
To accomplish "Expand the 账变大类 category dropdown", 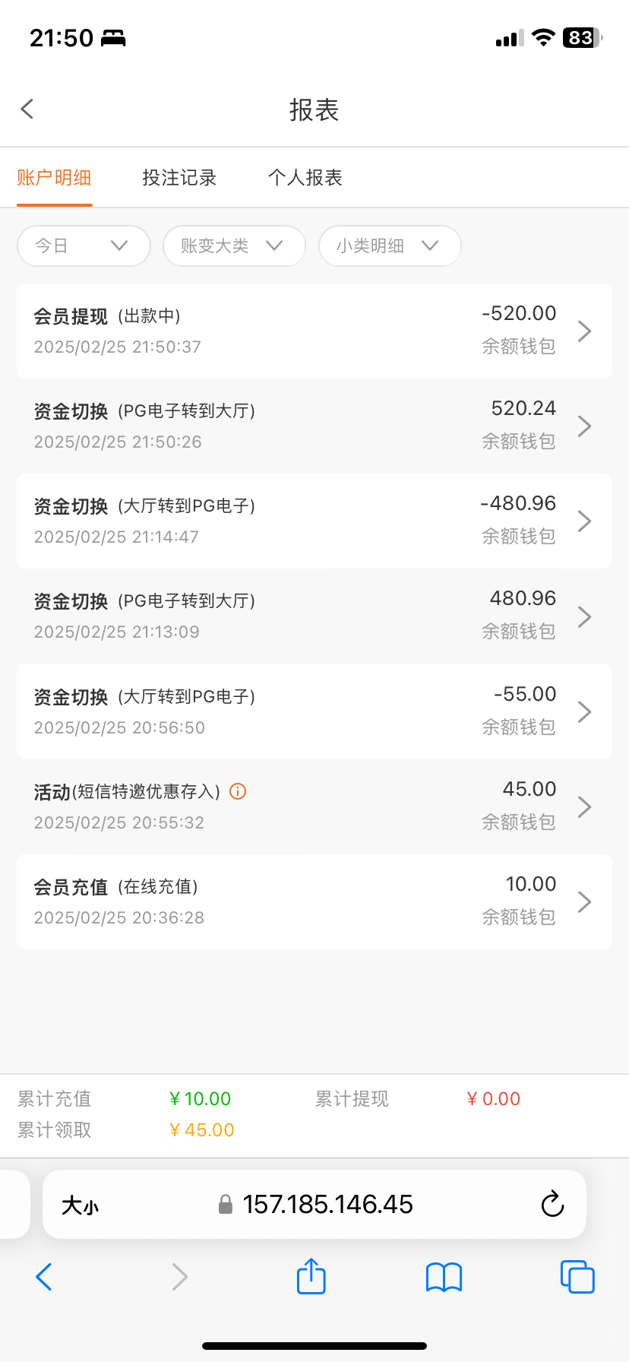I will point(234,245).
